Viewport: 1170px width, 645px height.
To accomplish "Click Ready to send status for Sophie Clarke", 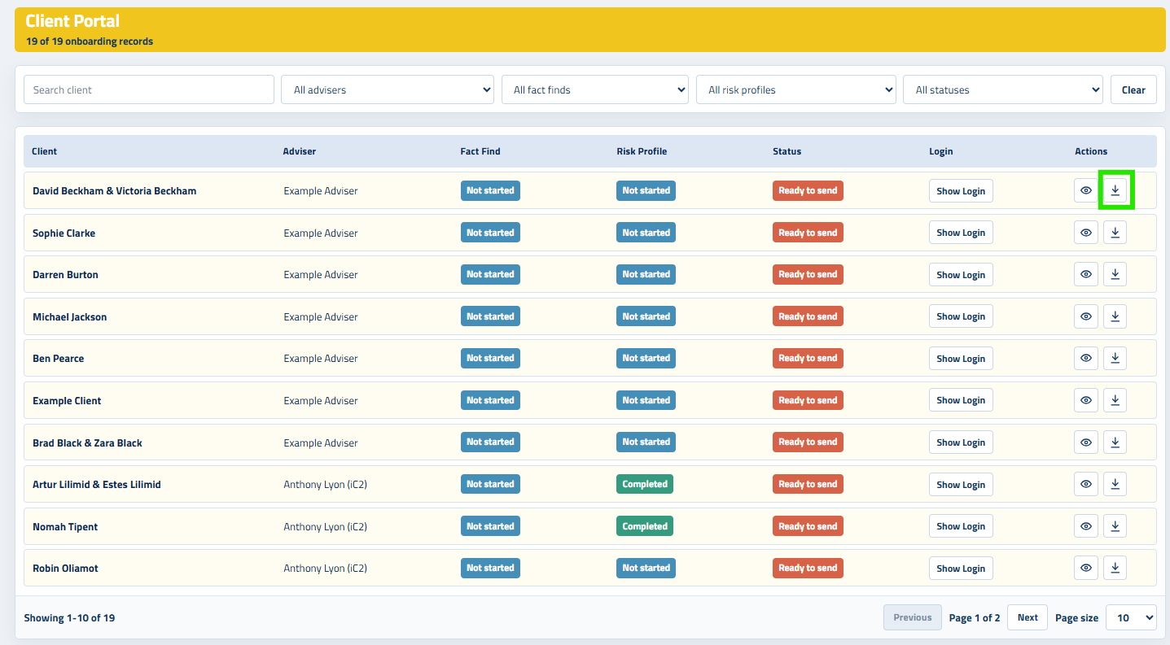I will (808, 233).
